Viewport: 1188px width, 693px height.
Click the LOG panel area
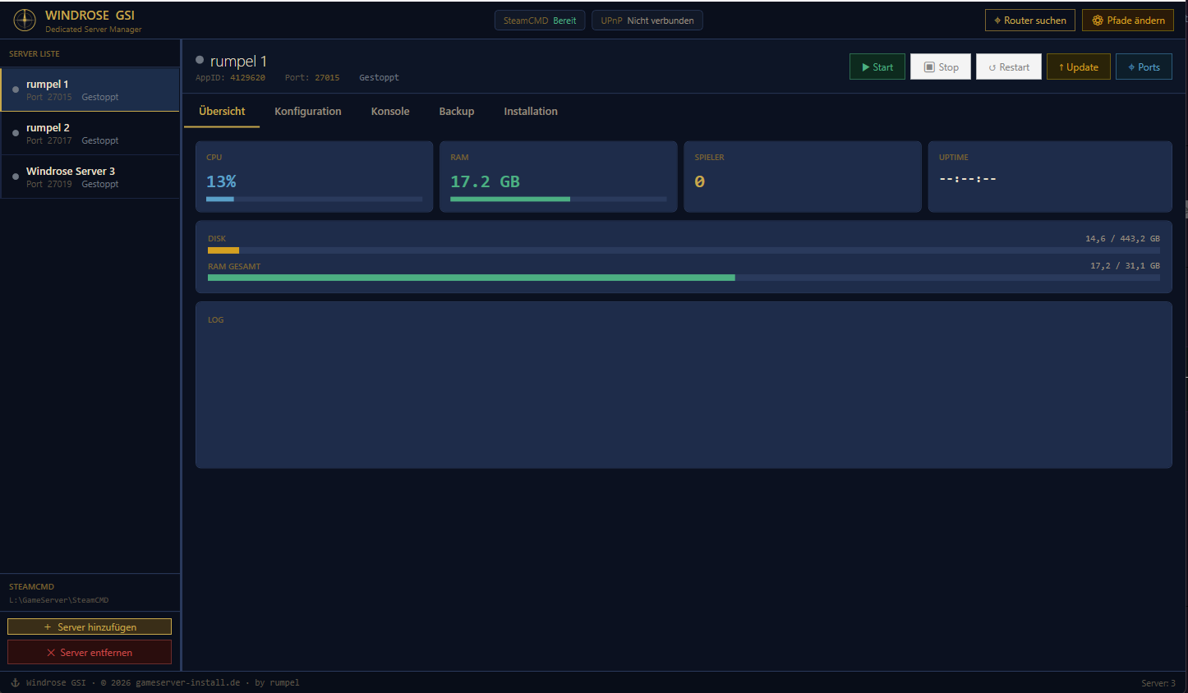(684, 385)
